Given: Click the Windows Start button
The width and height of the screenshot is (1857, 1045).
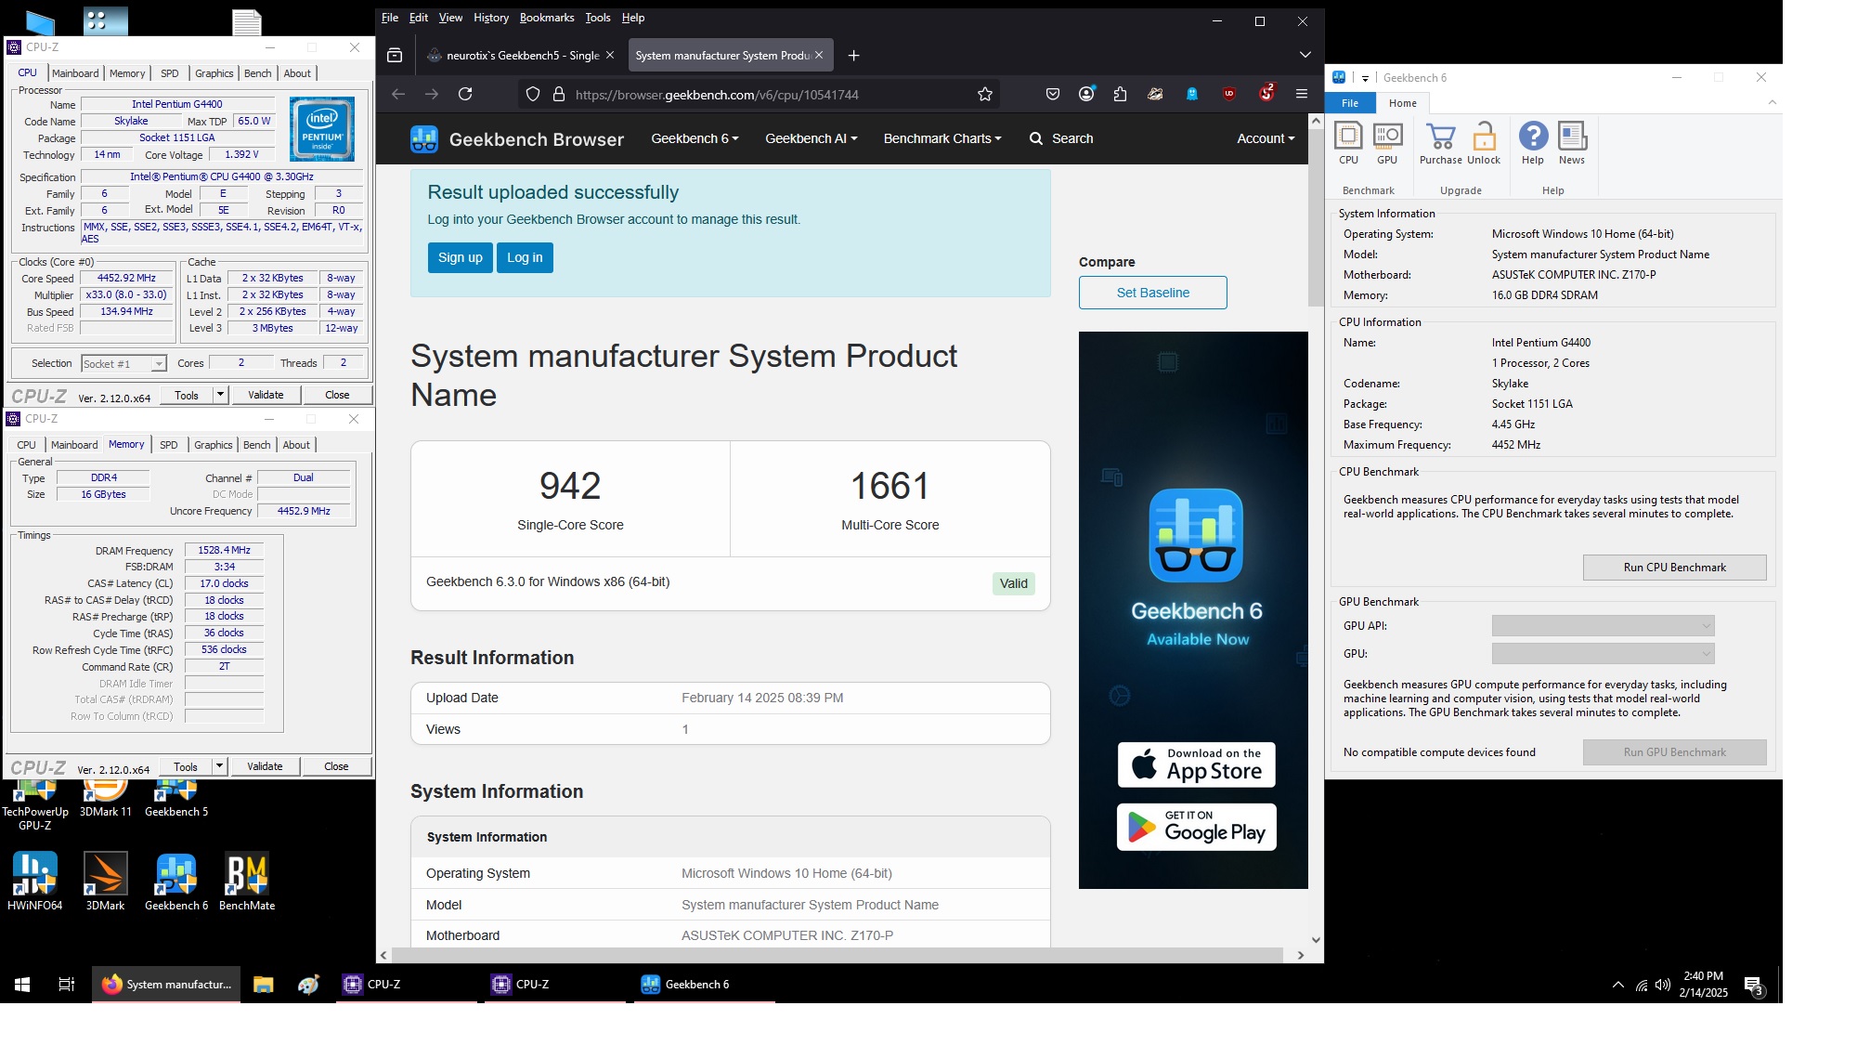Looking at the screenshot, I should click(x=22, y=984).
